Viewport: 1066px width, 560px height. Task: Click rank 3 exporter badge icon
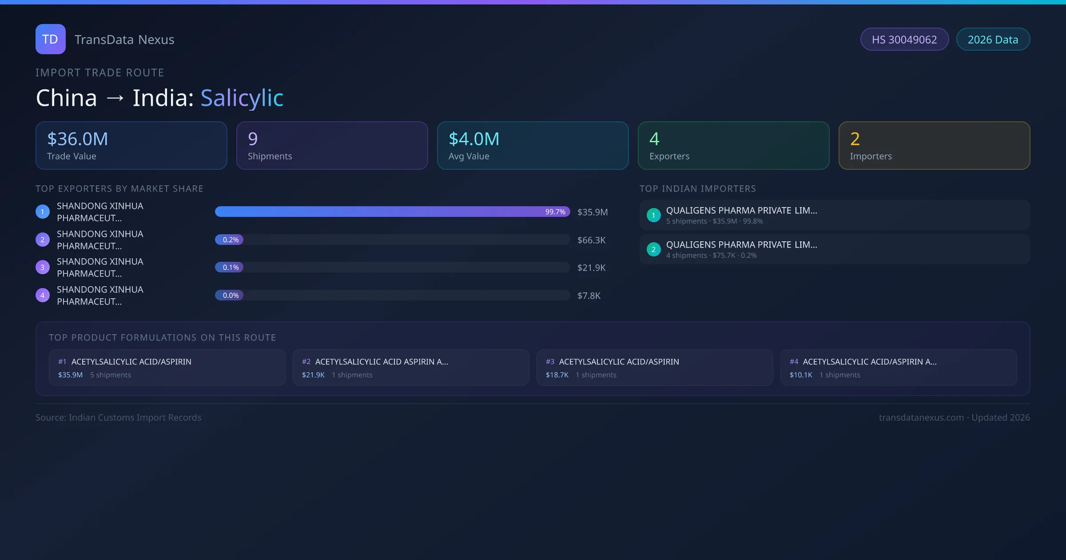[43, 268]
